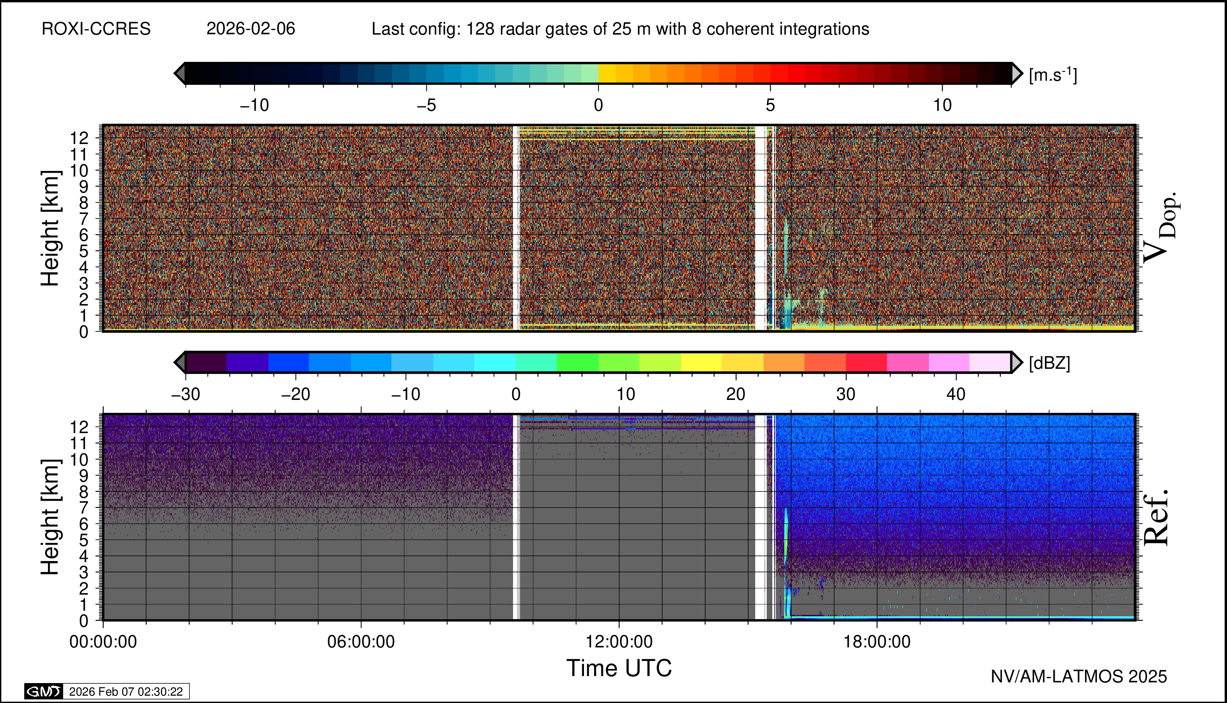Click the dark purple -30 dBZ swatch
This screenshot has width=1227, height=703.
pos(206,362)
